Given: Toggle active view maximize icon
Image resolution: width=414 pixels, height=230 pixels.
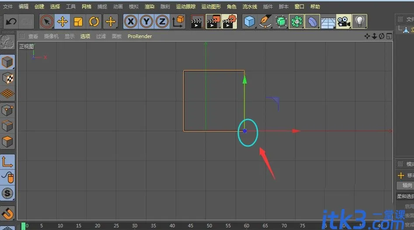Looking at the screenshot, I should (389, 36).
